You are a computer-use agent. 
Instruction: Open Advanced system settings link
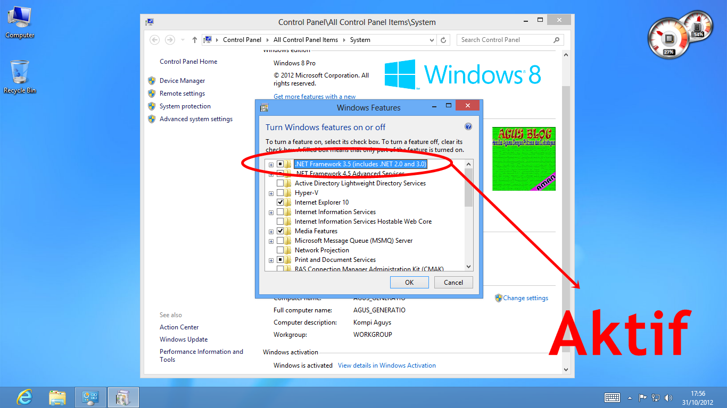tap(196, 119)
